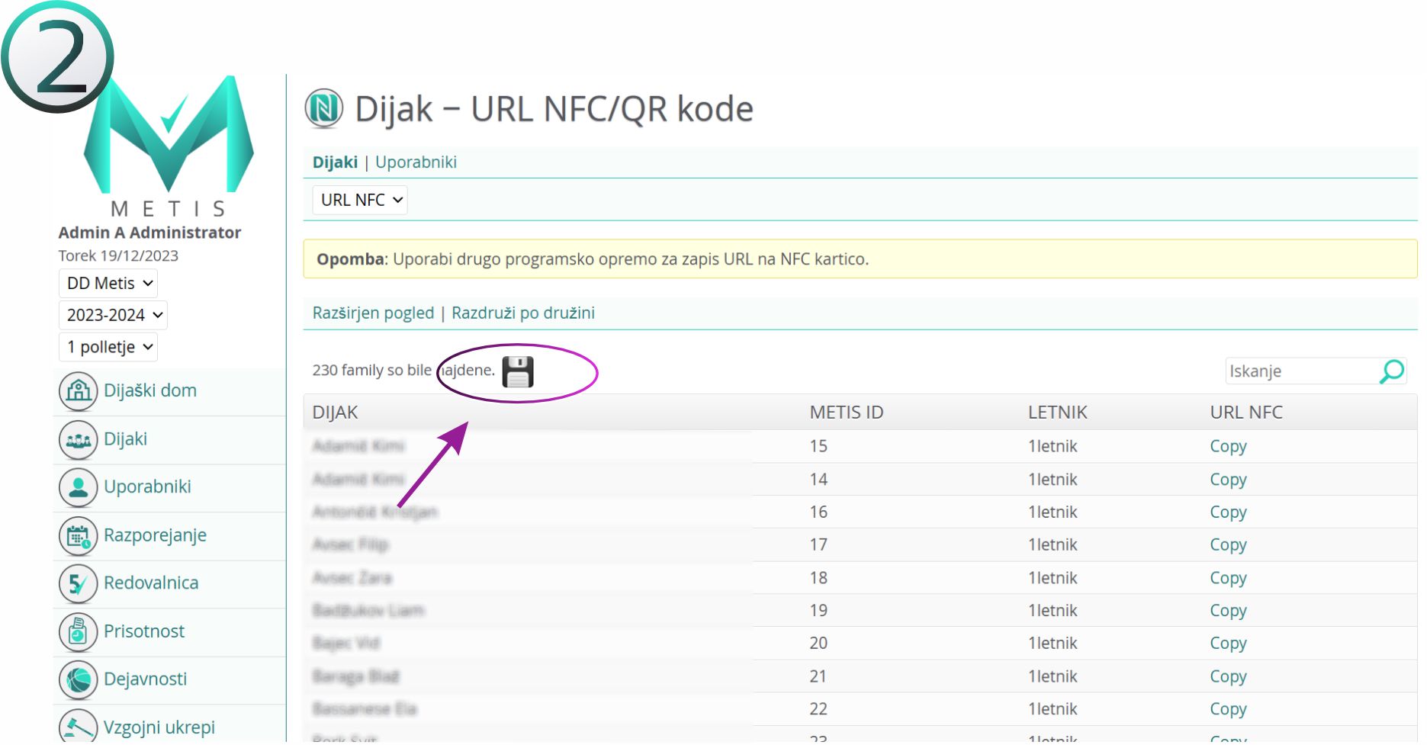Expand the 2023-2024 school year dropdown
Image resolution: width=1427 pixels, height=745 pixels.
click(113, 316)
